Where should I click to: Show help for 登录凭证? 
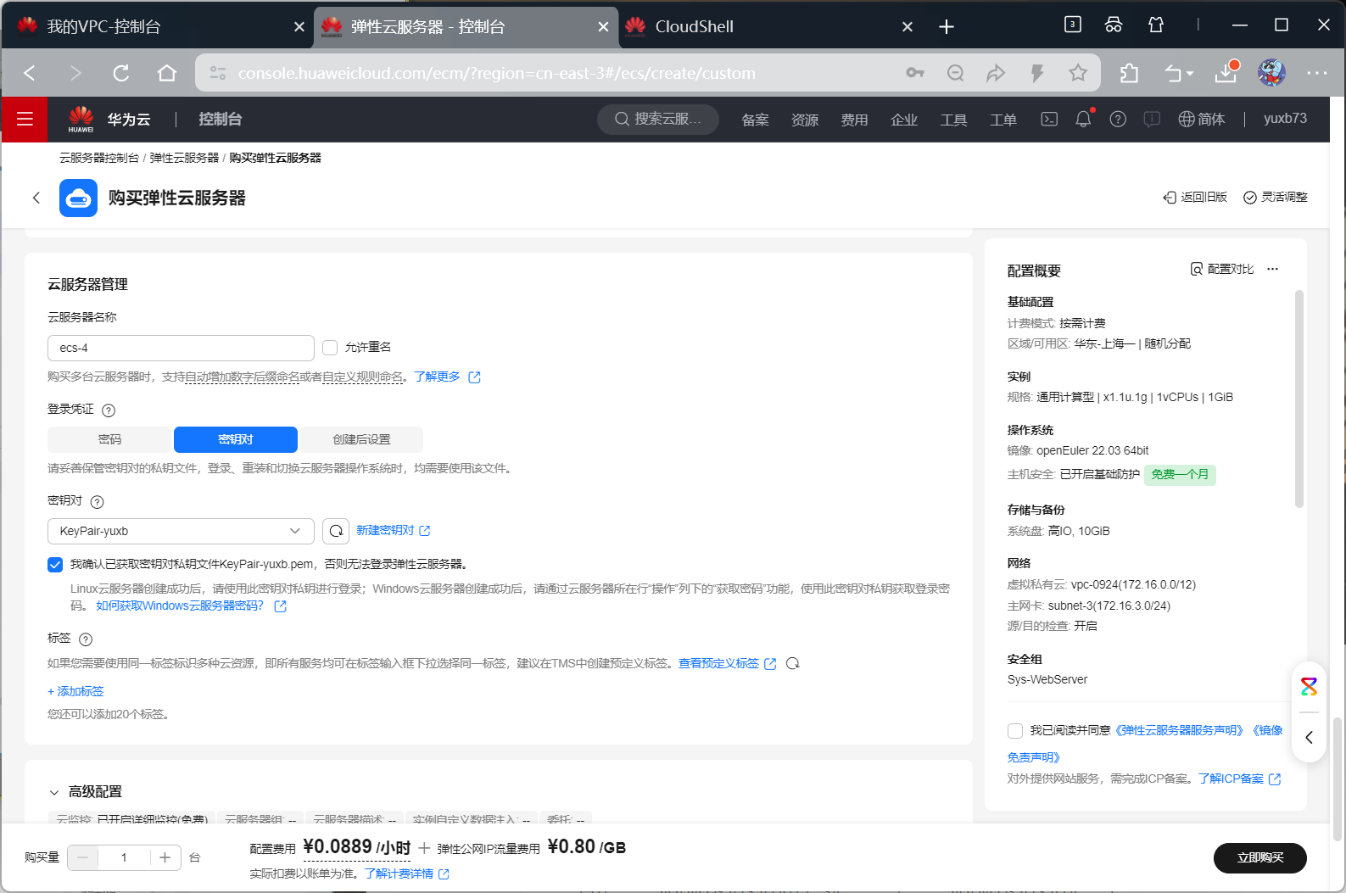[109, 410]
